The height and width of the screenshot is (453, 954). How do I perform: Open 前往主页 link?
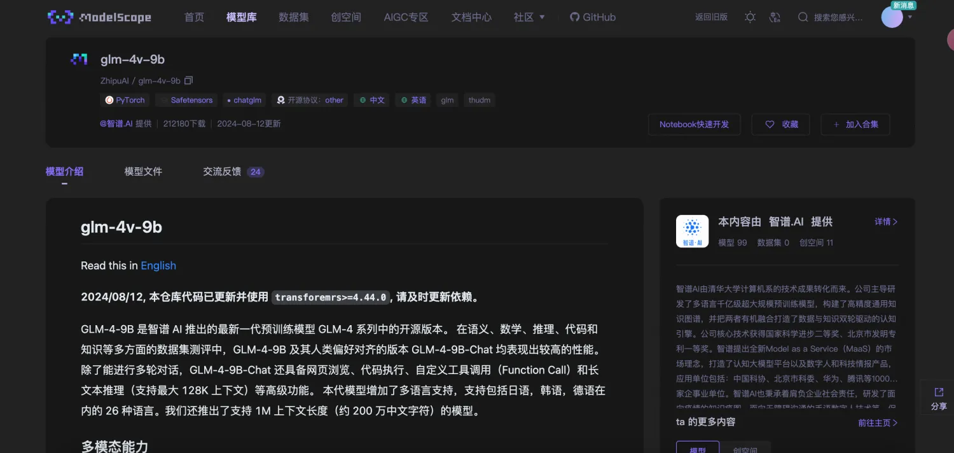878,422
